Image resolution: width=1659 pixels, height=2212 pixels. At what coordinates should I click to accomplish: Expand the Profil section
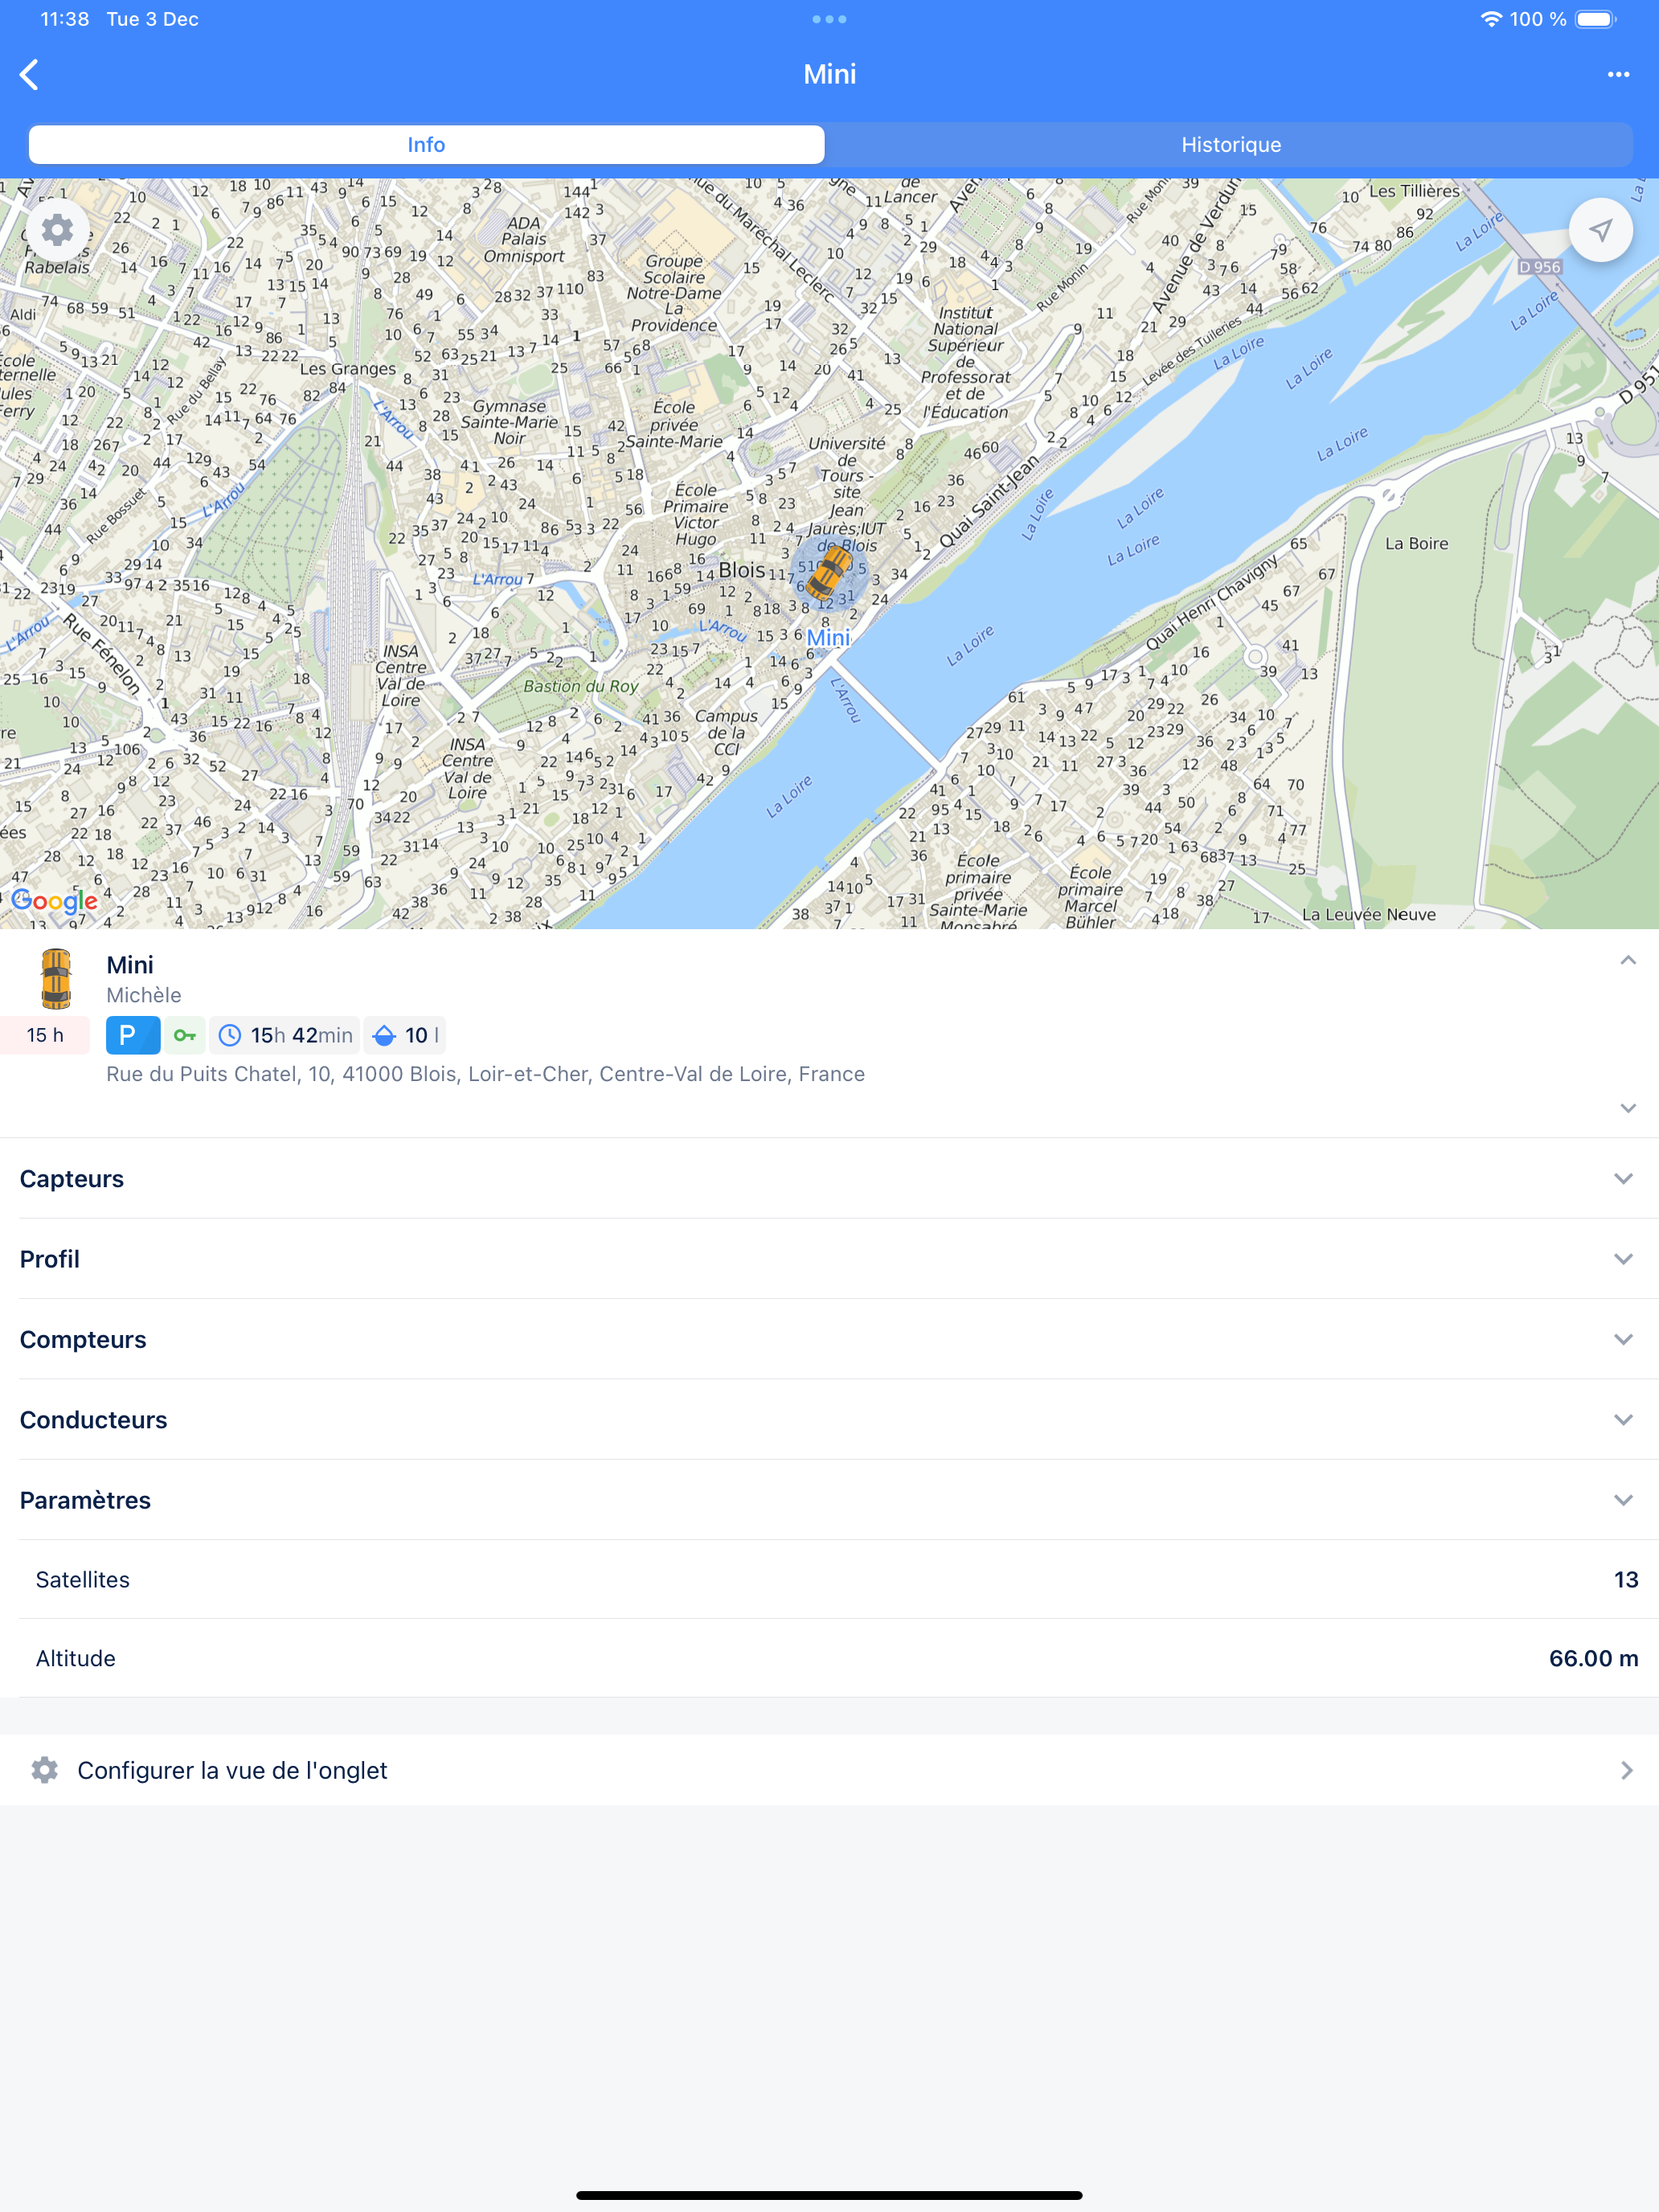(829, 1258)
